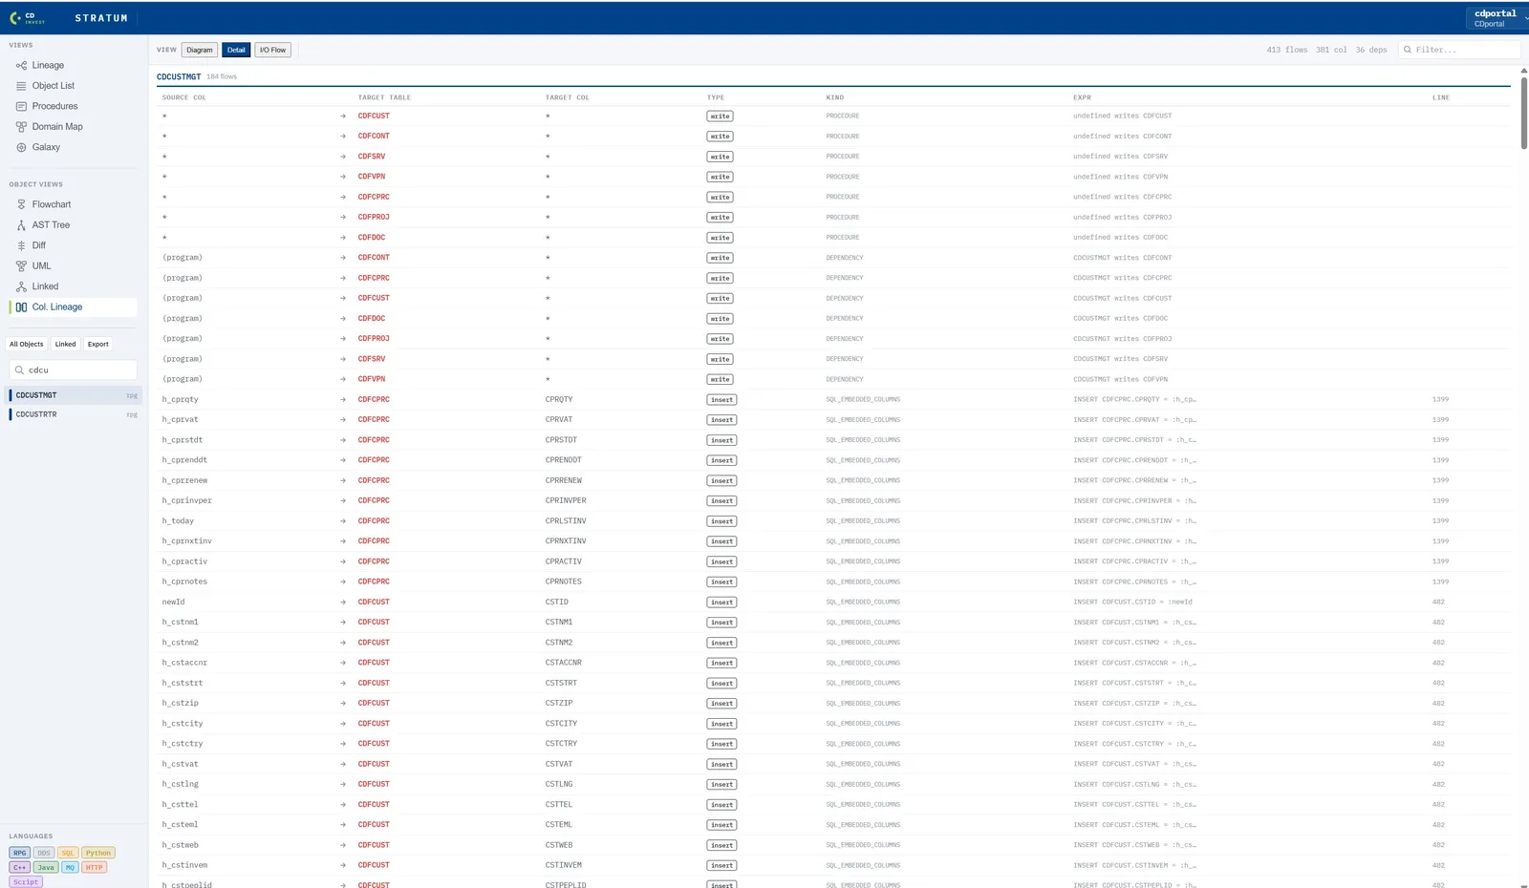Click the Galaxy view icon
This screenshot has height=888, width=1529.
point(21,147)
